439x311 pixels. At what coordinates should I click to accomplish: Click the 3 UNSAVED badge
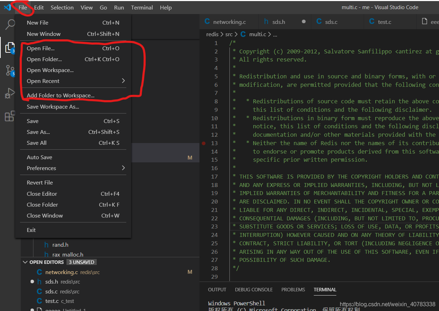81,262
